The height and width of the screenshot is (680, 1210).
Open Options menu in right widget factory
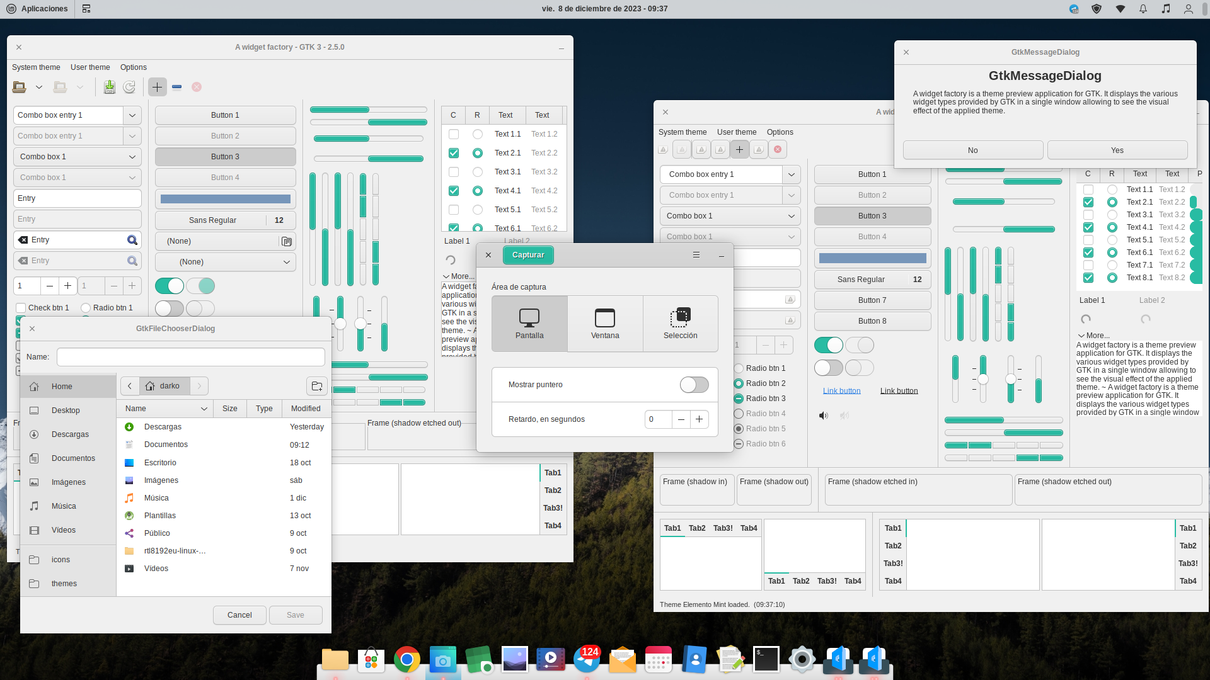(780, 132)
